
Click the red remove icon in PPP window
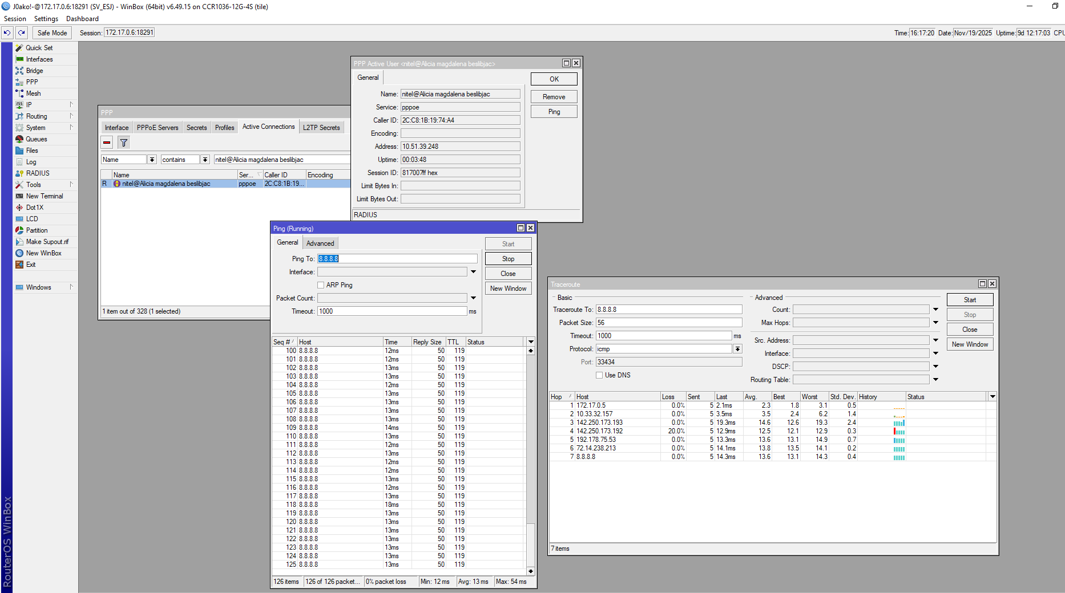click(107, 143)
